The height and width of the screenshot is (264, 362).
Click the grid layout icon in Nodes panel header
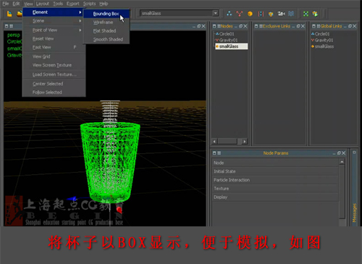(219, 26)
